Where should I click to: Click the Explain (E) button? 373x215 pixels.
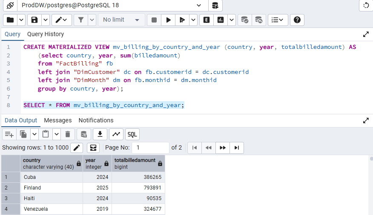[x=207, y=20]
